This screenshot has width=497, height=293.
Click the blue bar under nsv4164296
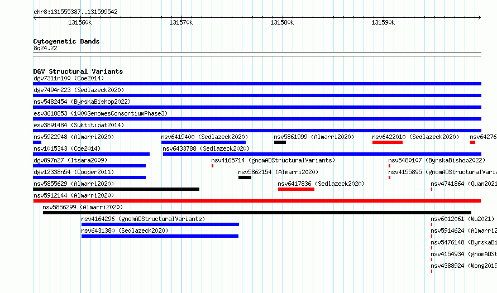pos(160,224)
